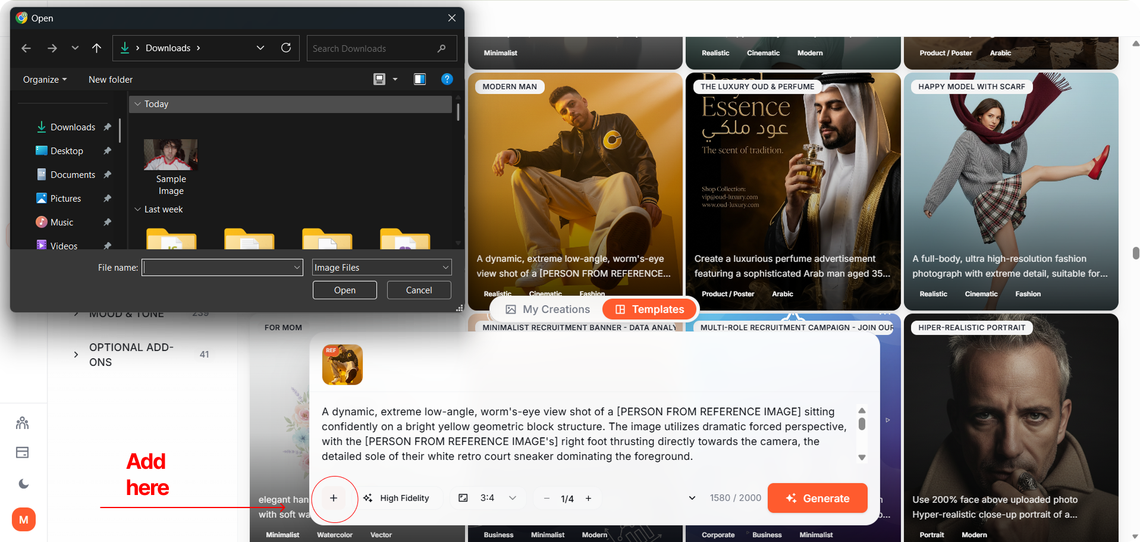This screenshot has width=1140, height=542.
Task: Click Corporate tag on recruitment campaign card
Action: (718, 535)
